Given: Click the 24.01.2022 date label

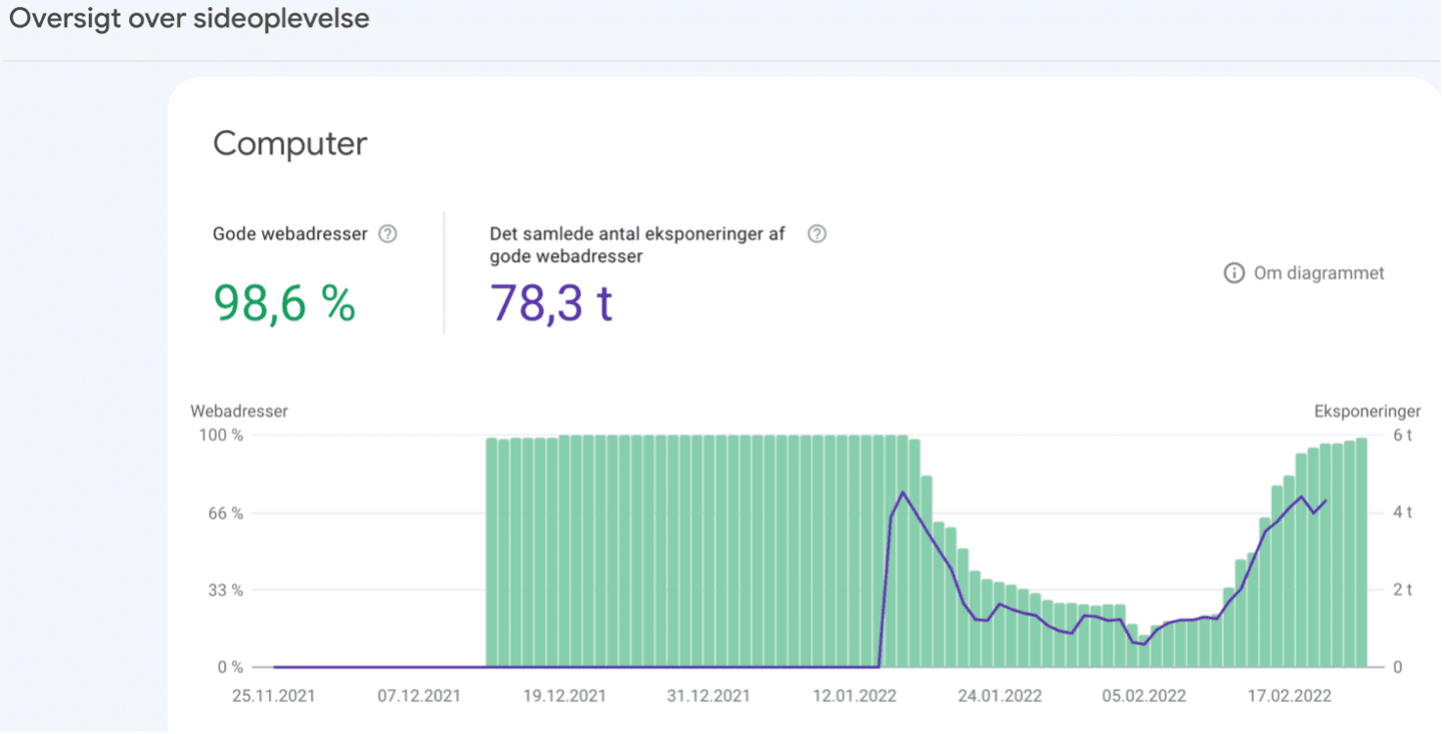Looking at the screenshot, I should [1000, 697].
